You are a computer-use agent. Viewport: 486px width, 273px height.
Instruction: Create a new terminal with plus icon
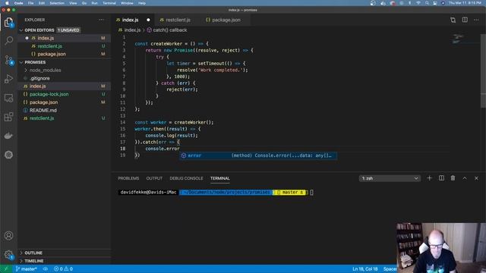click(429, 178)
